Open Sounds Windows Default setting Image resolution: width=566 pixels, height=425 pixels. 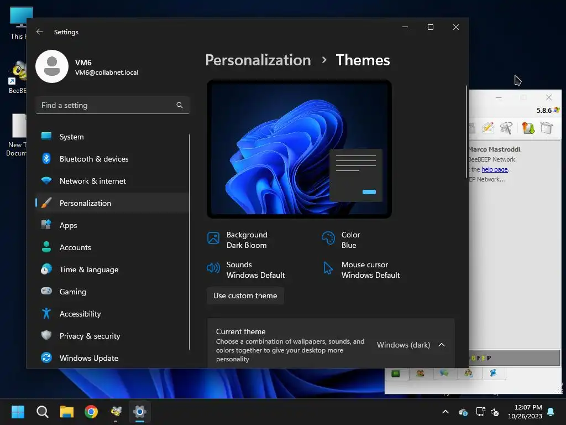(x=246, y=270)
